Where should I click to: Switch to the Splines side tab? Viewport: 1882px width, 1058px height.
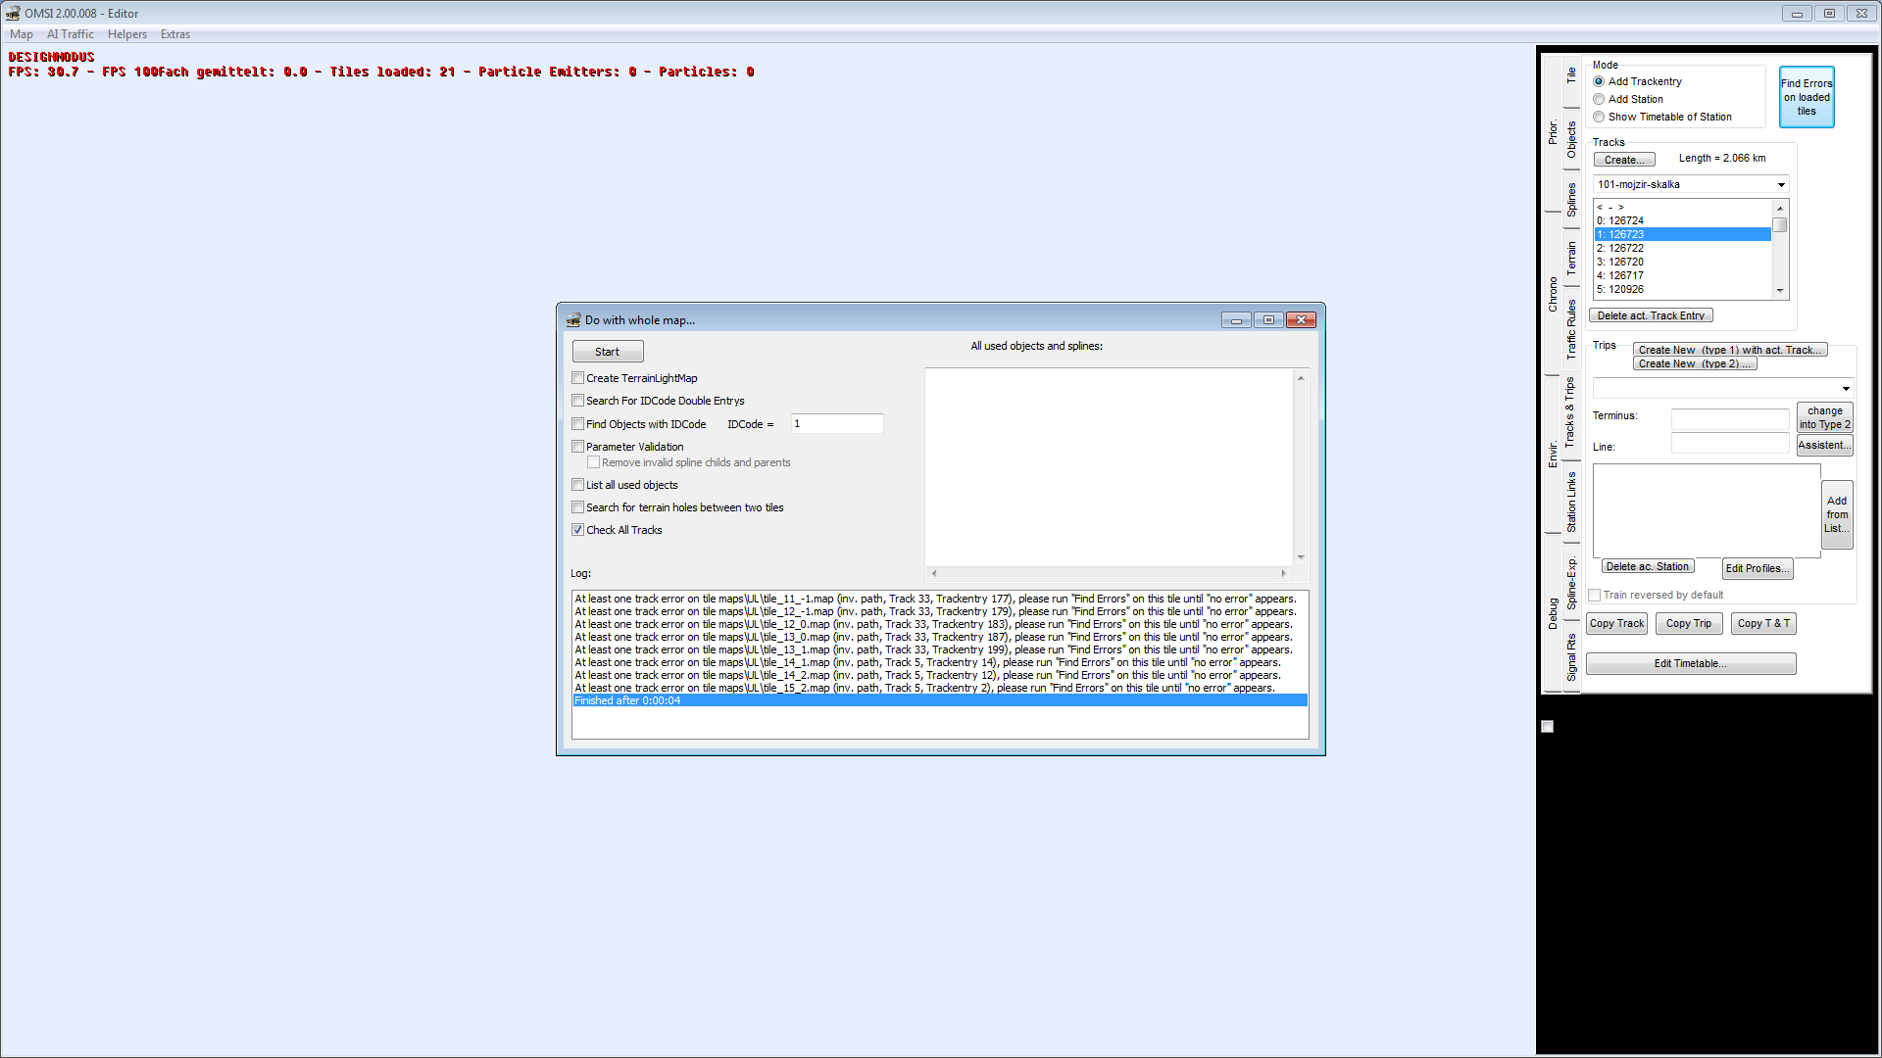click(x=1571, y=200)
